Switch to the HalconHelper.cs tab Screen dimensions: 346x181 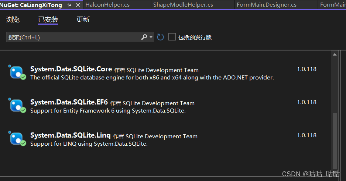click(107, 5)
